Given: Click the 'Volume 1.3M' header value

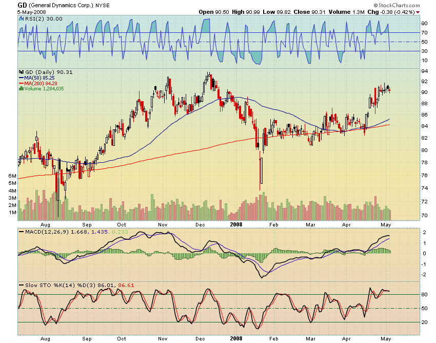Looking at the screenshot, I should pos(346,12).
